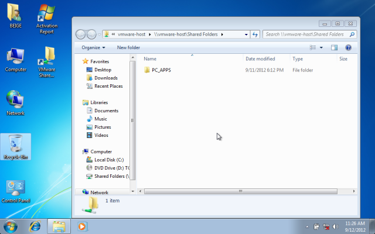Click the navigation pane scroll up arrow
375x234 pixels.
click(x=133, y=57)
